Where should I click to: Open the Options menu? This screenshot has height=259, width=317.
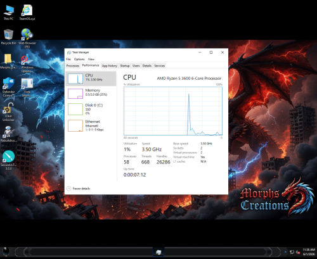79,59
